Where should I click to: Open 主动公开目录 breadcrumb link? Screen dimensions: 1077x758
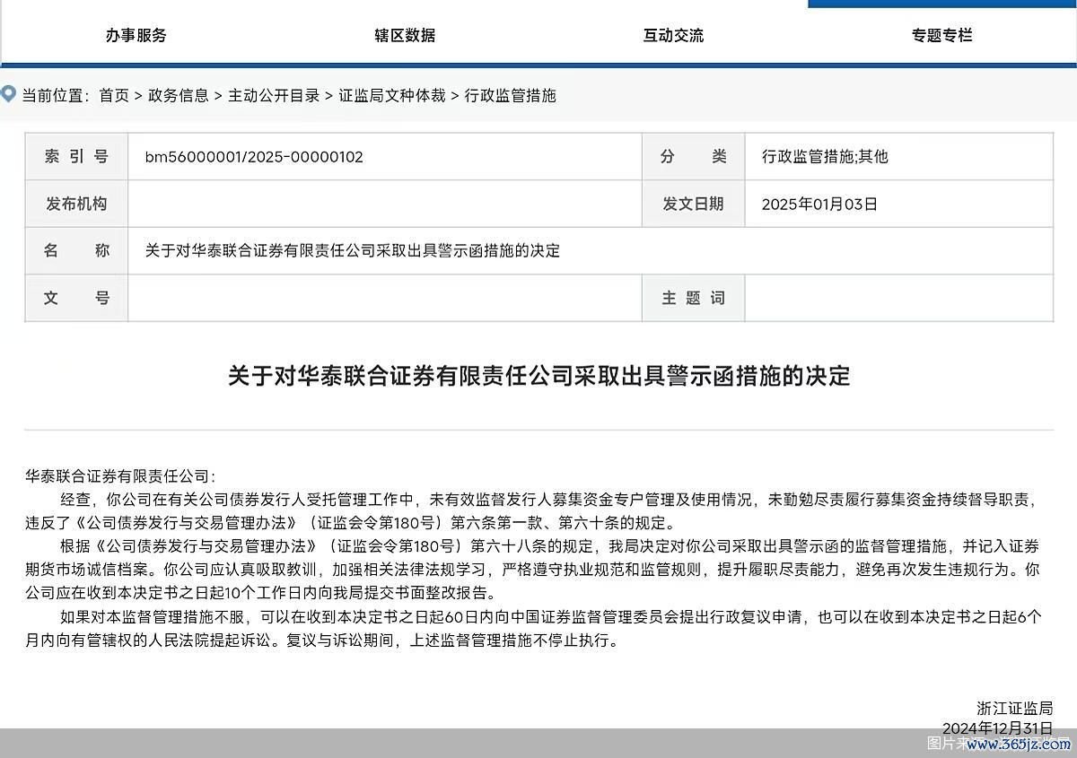pyautogui.click(x=274, y=95)
